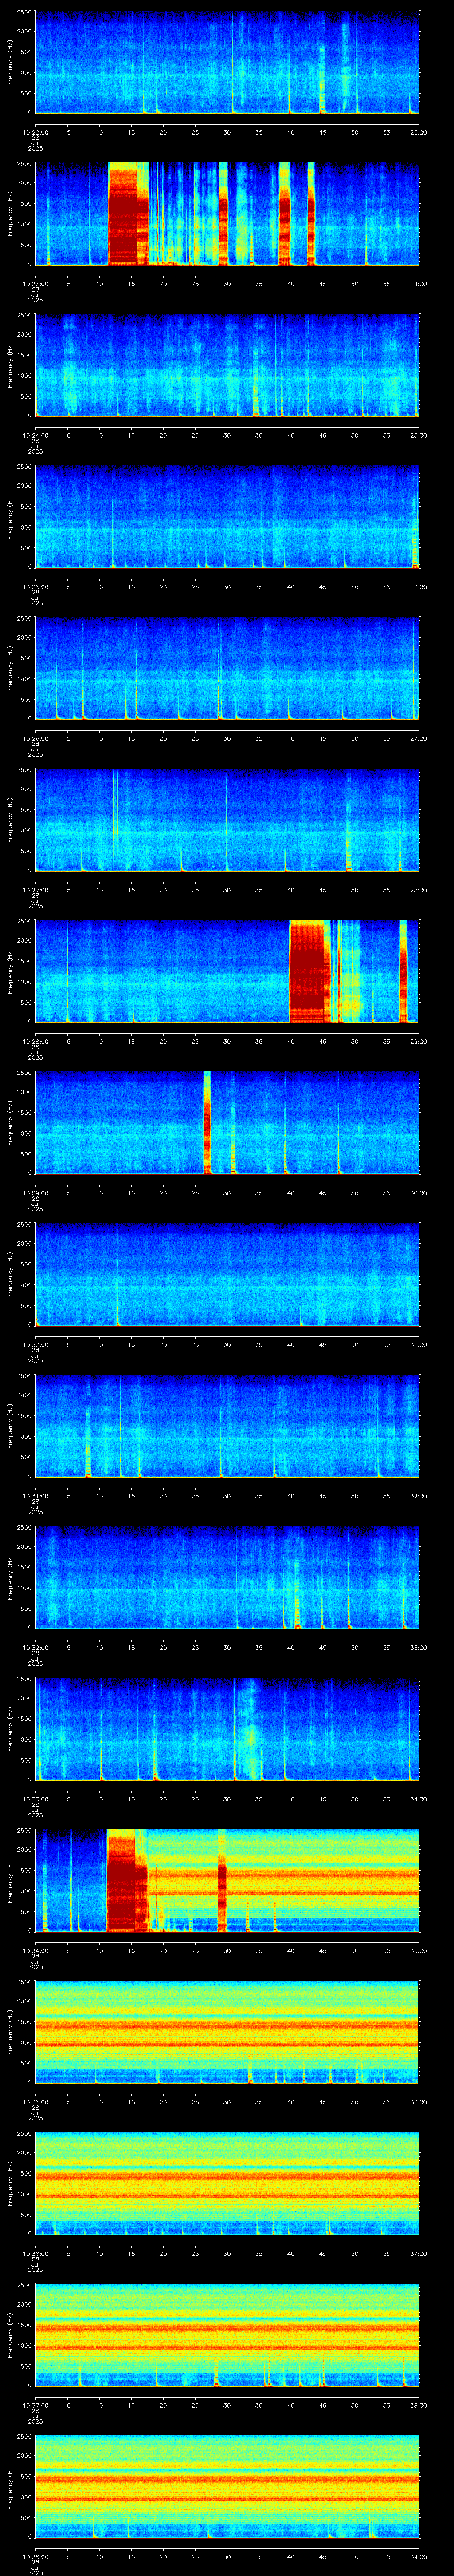Choose the spectrogram panel starting at 10:29:00
This screenshot has height=2576, width=454.
(x=227, y=1123)
